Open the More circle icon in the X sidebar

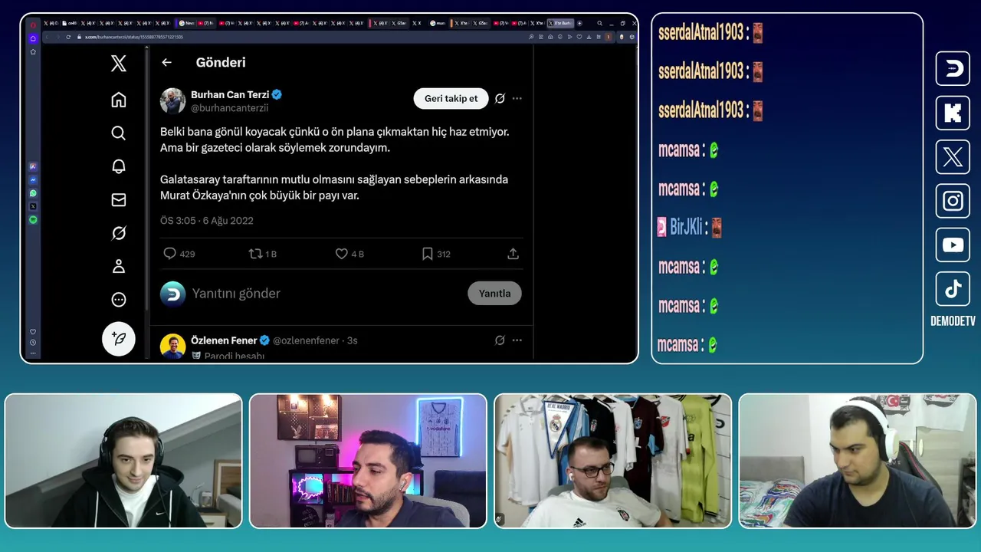coord(119,300)
